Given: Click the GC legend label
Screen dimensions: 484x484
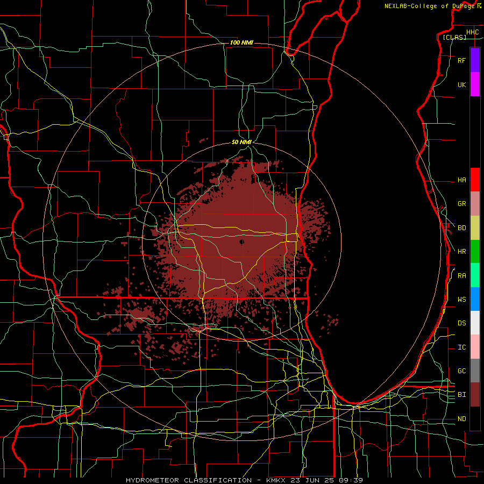Looking at the screenshot, I should pos(461,371).
